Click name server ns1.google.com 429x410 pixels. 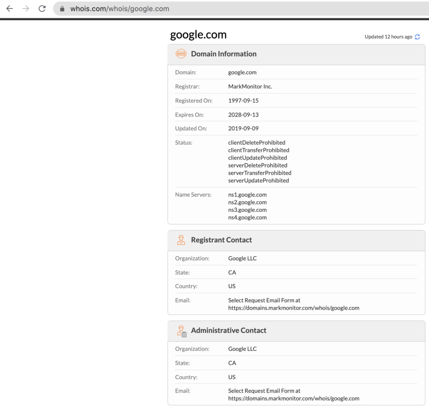(x=247, y=195)
